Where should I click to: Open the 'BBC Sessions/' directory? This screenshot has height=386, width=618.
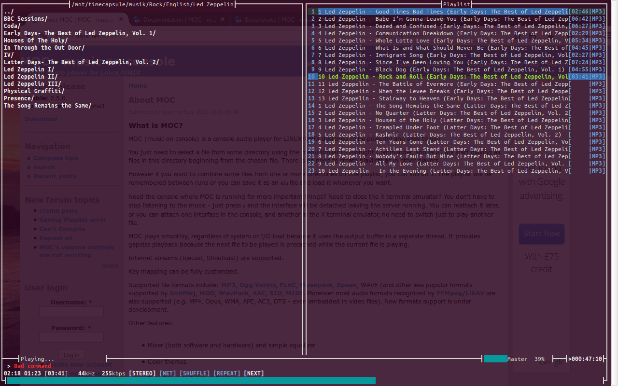click(26, 19)
